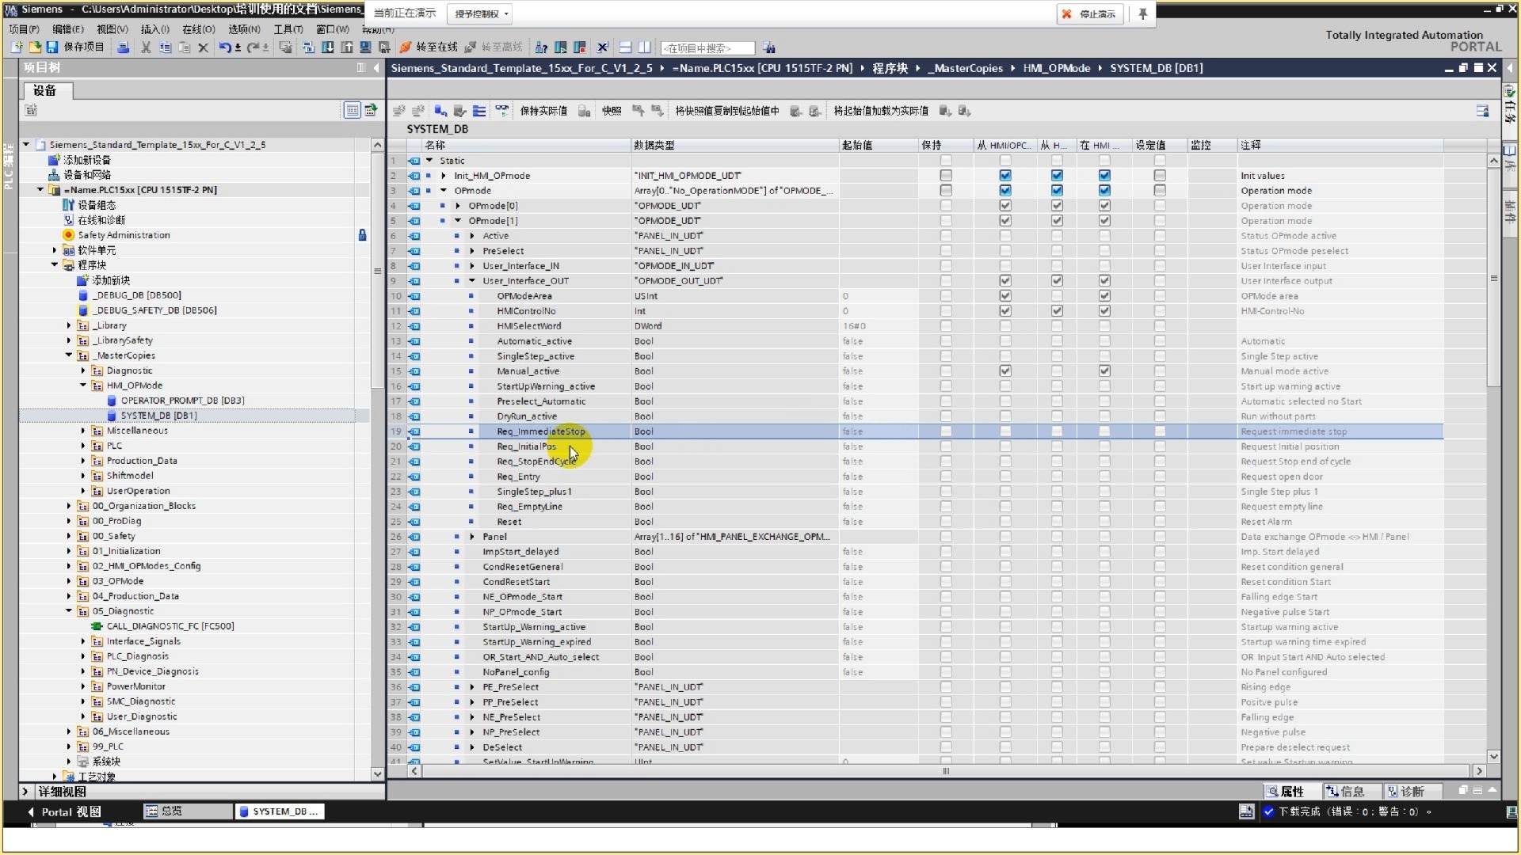Expand the Panel array row
The width and height of the screenshot is (1521, 855).
[472, 537]
